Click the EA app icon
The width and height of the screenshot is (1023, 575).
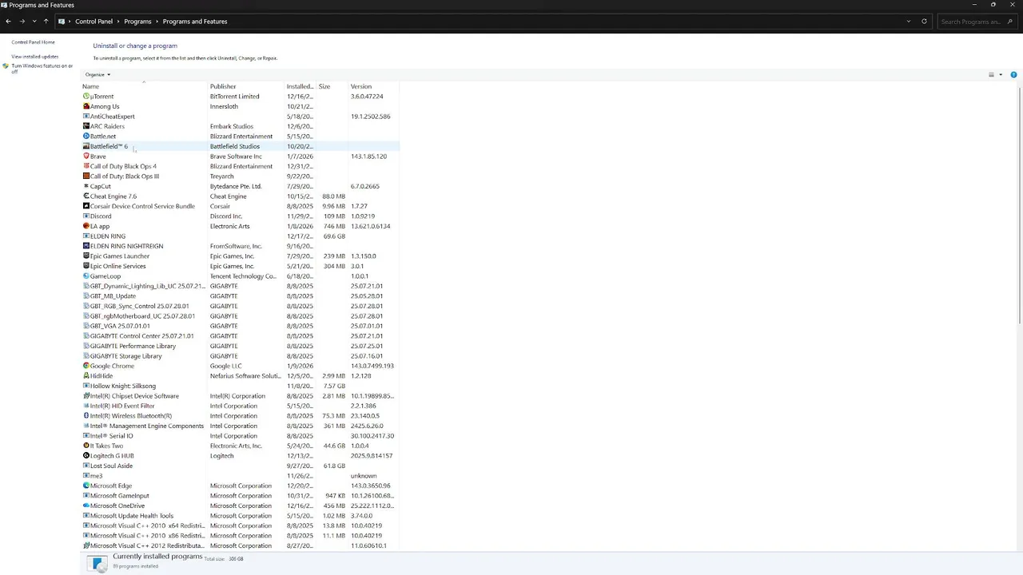(x=86, y=226)
